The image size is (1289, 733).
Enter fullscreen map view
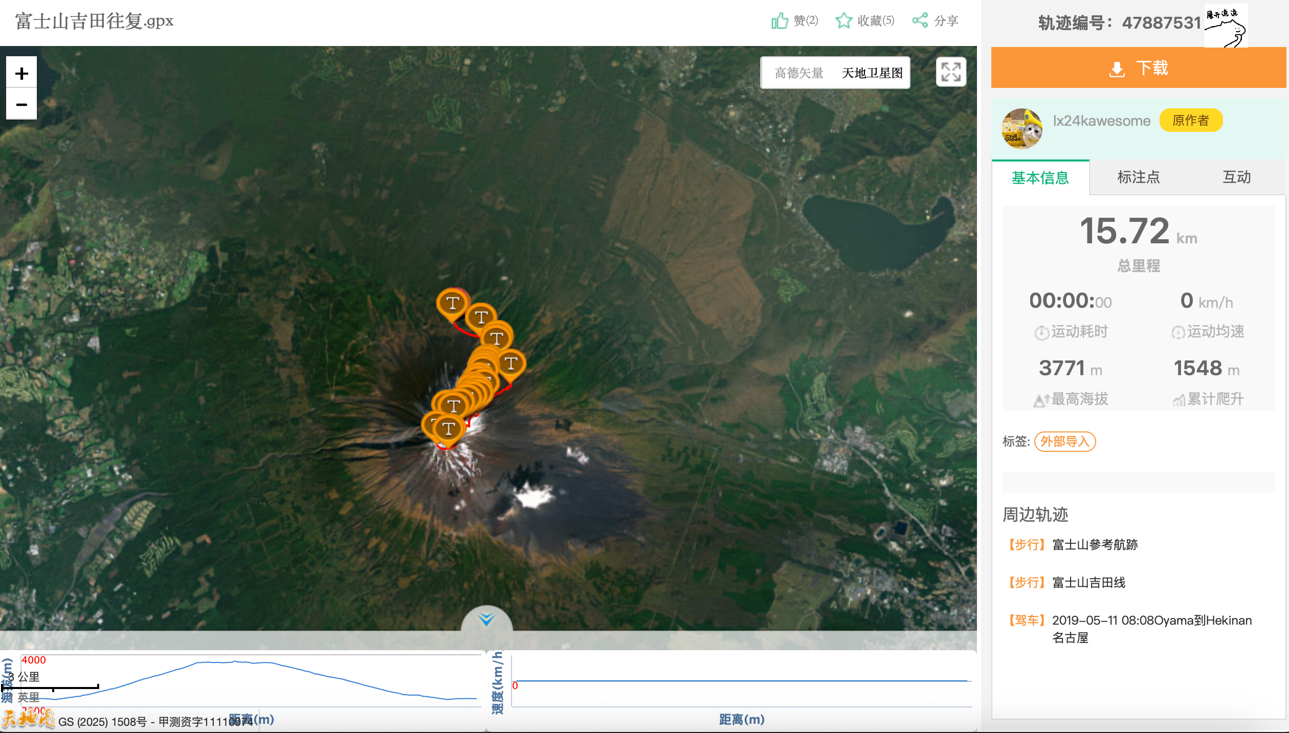(950, 72)
